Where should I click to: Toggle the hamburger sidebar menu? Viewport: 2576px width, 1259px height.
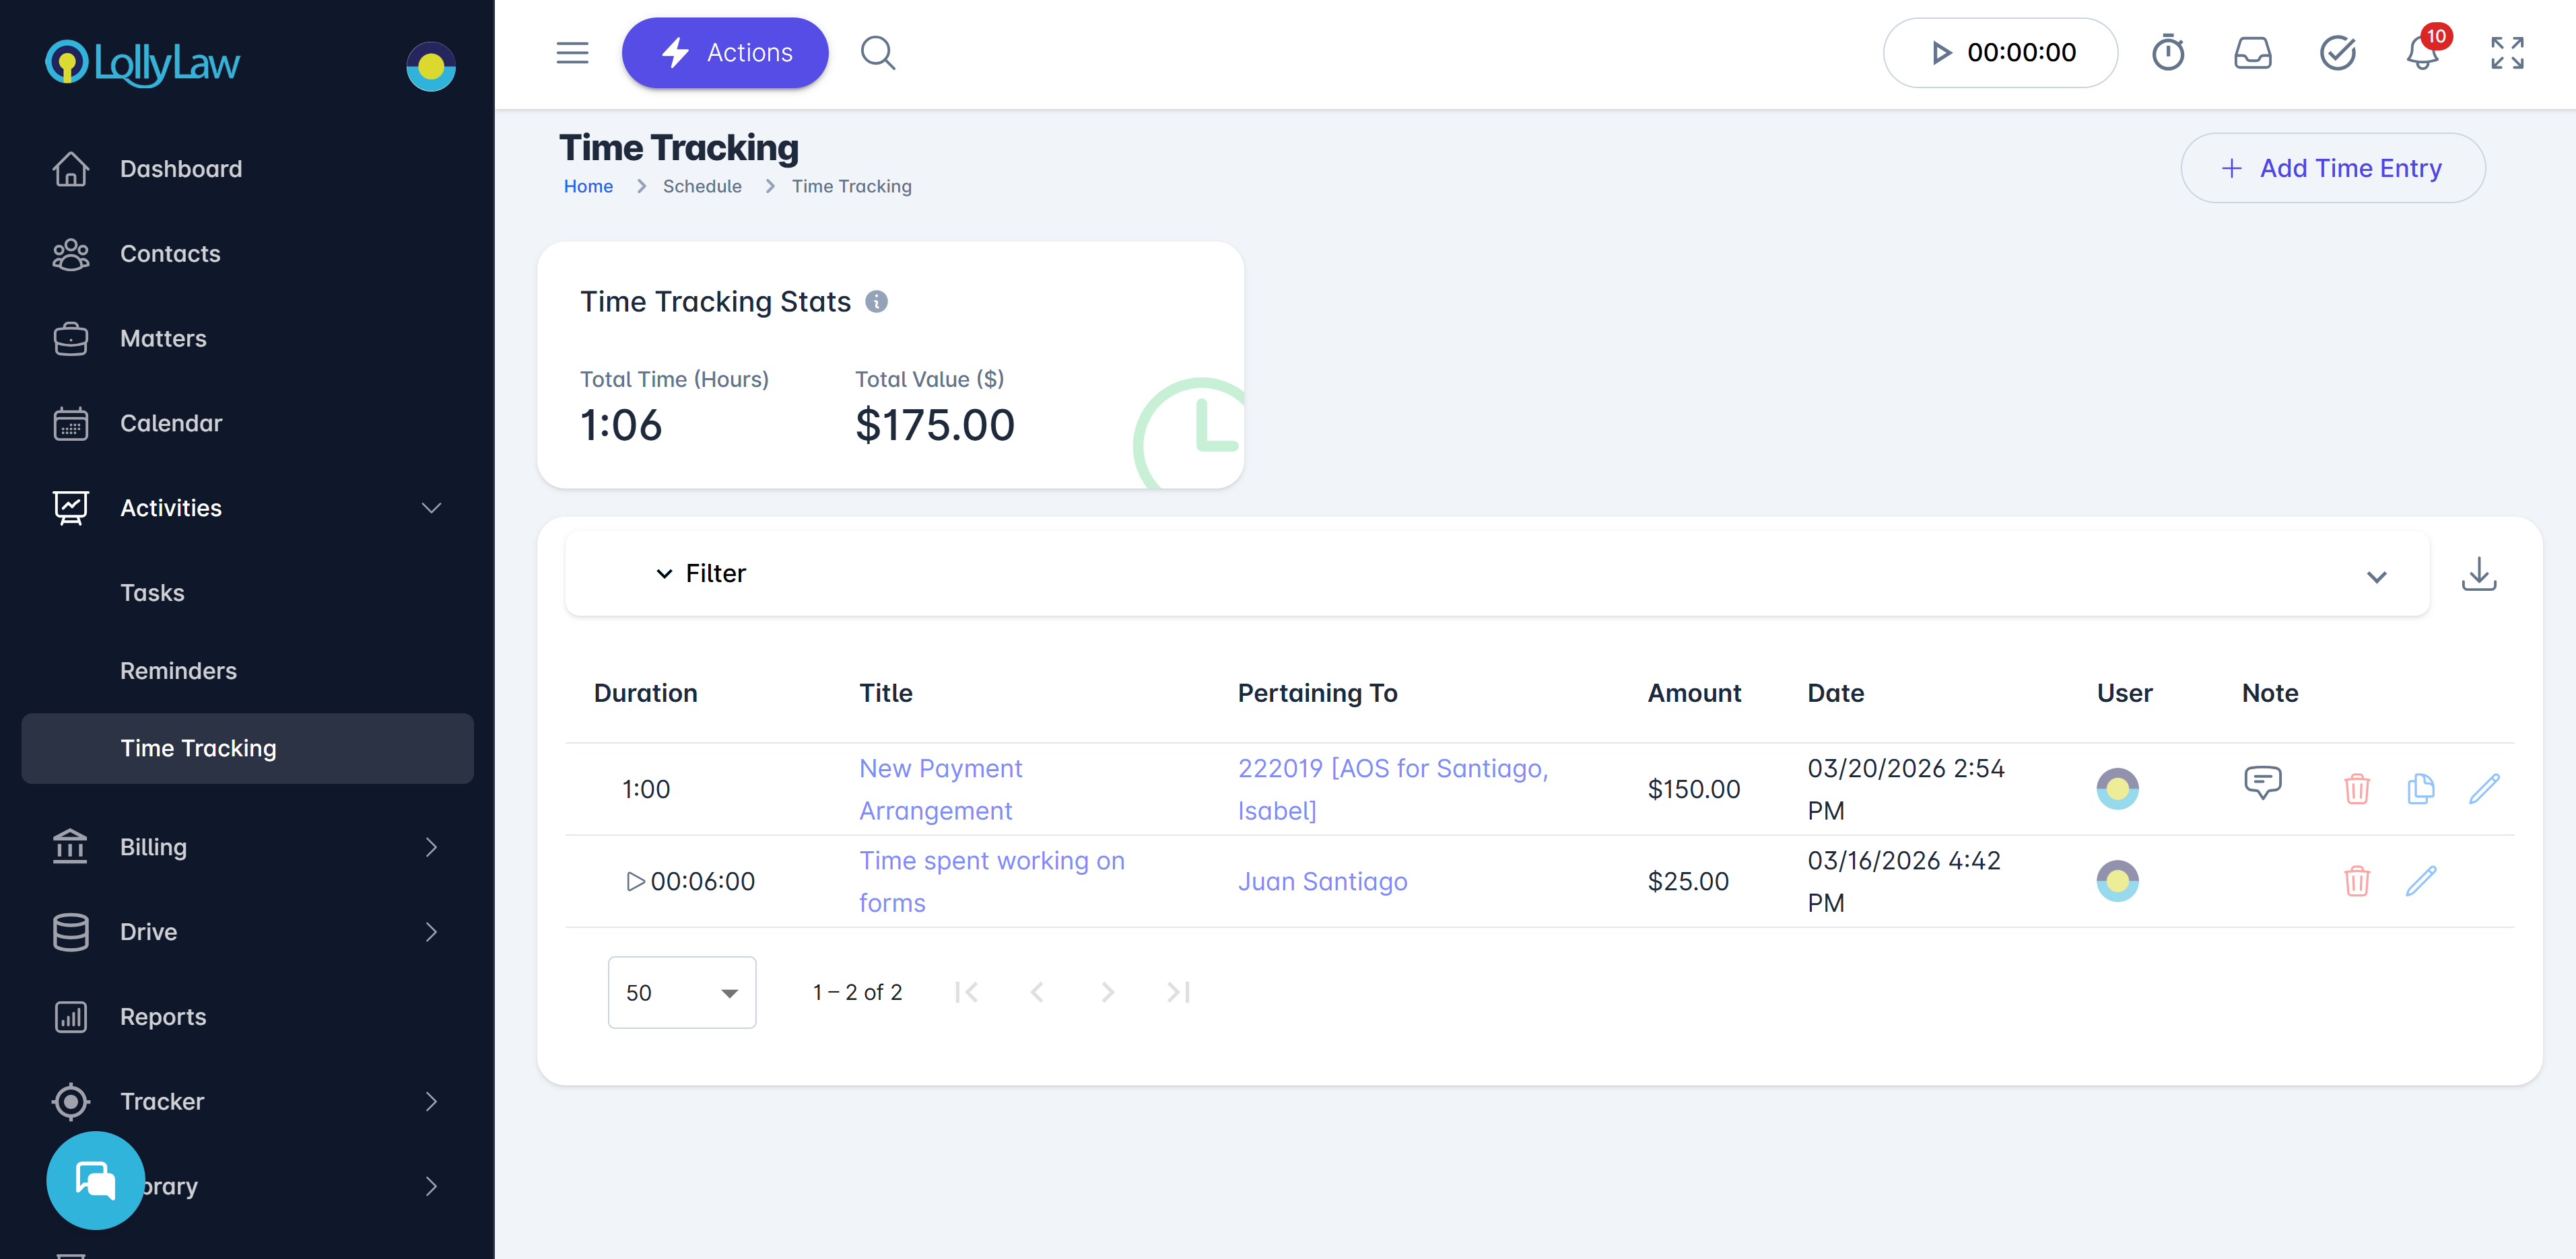pyautogui.click(x=572, y=53)
